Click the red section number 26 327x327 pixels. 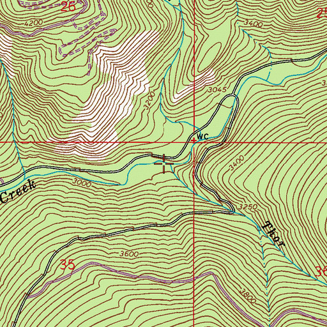coord(68,7)
